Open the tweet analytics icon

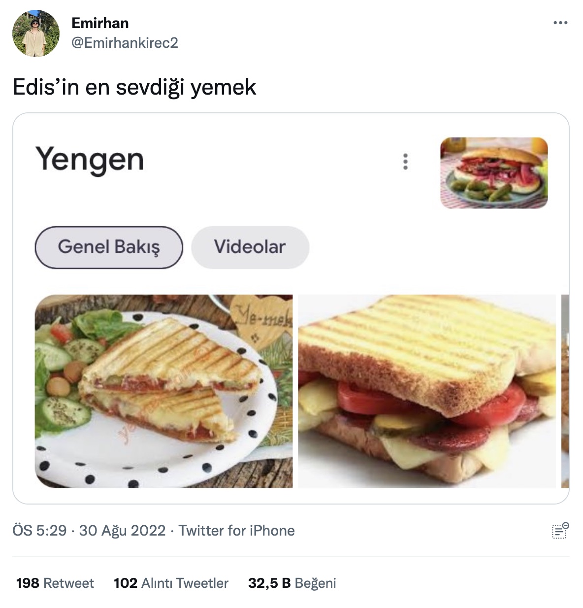(560, 531)
